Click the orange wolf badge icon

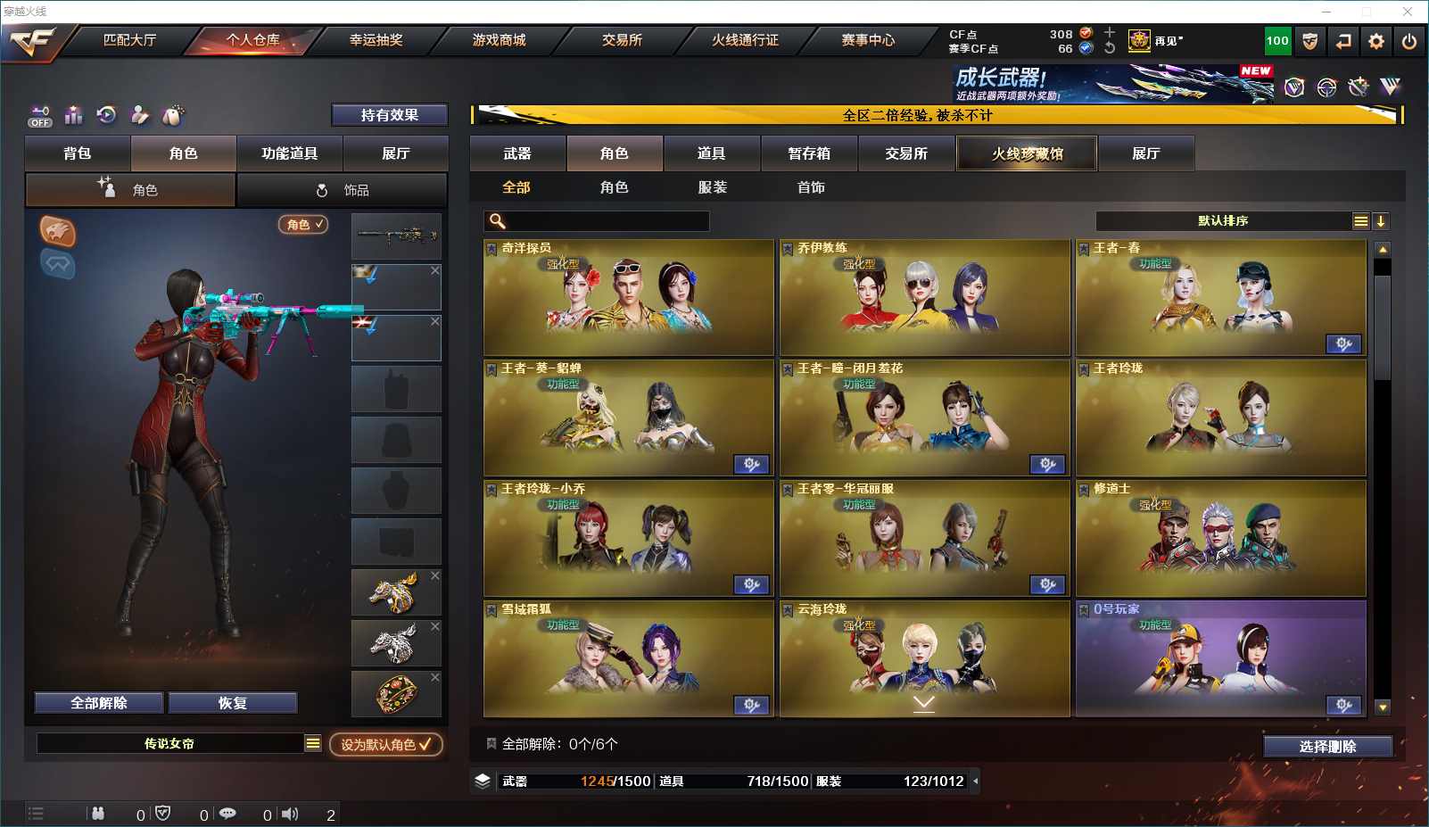point(57,232)
